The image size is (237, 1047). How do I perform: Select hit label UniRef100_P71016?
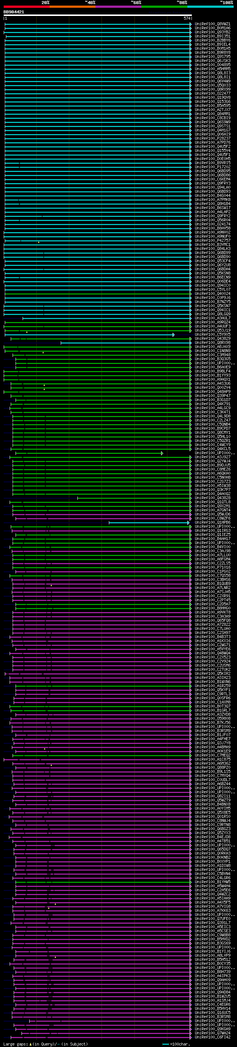[213, 568]
